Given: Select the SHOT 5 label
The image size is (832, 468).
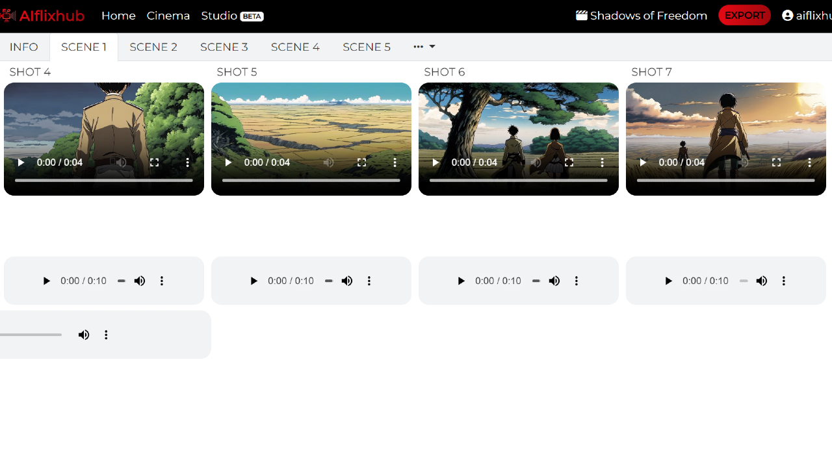Looking at the screenshot, I should pyautogui.click(x=237, y=72).
